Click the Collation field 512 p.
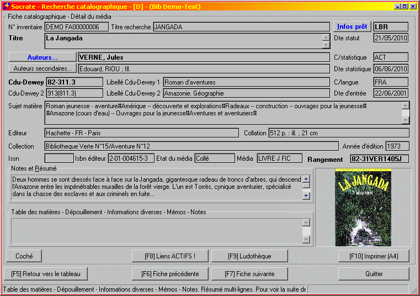 click(x=339, y=133)
